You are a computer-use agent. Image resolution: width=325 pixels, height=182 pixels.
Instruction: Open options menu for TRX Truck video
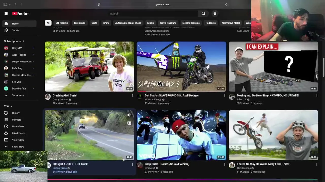[133, 164]
